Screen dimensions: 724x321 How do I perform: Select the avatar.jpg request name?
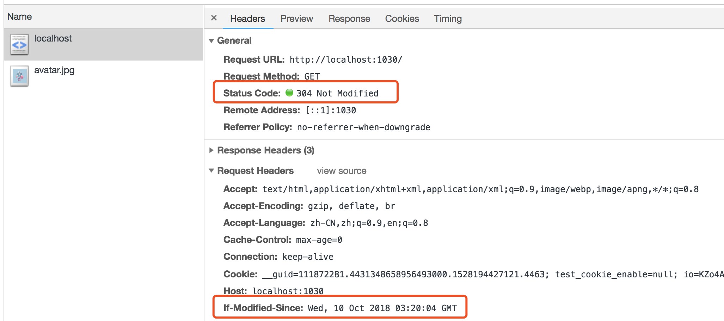54,70
